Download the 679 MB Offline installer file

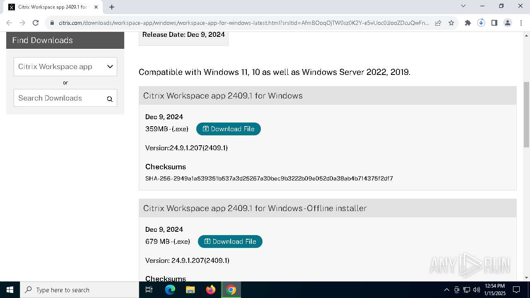coord(230,242)
